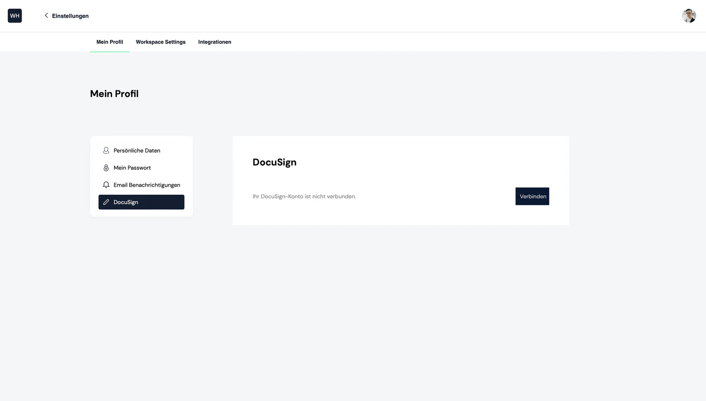Click the back arrow beside Einstellungen

pyautogui.click(x=46, y=16)
